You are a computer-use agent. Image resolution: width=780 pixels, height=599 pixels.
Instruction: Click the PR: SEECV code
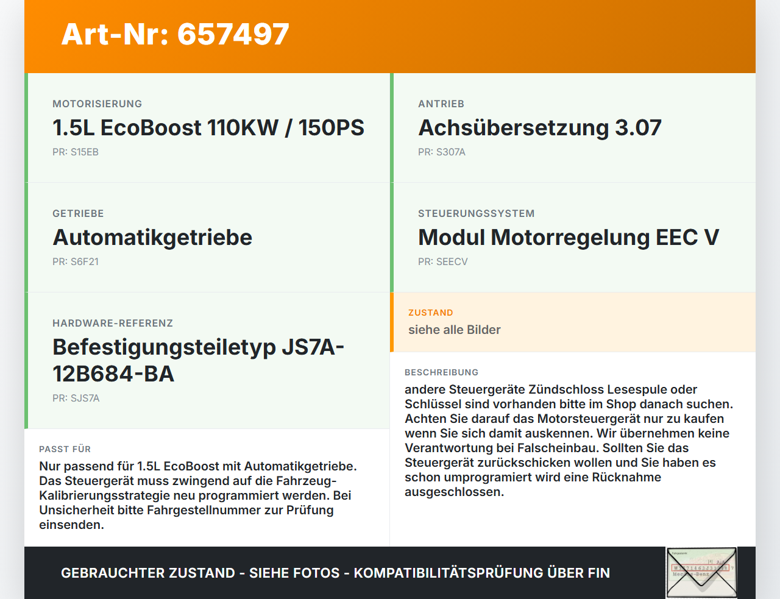[443, 261]
